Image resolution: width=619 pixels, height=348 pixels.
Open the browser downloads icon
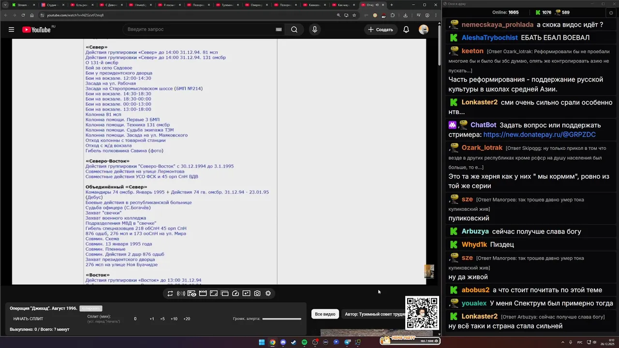tap(405, 15)
